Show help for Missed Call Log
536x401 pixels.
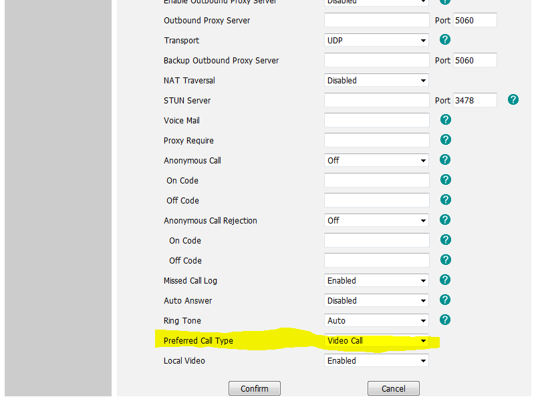pos(446,280)
